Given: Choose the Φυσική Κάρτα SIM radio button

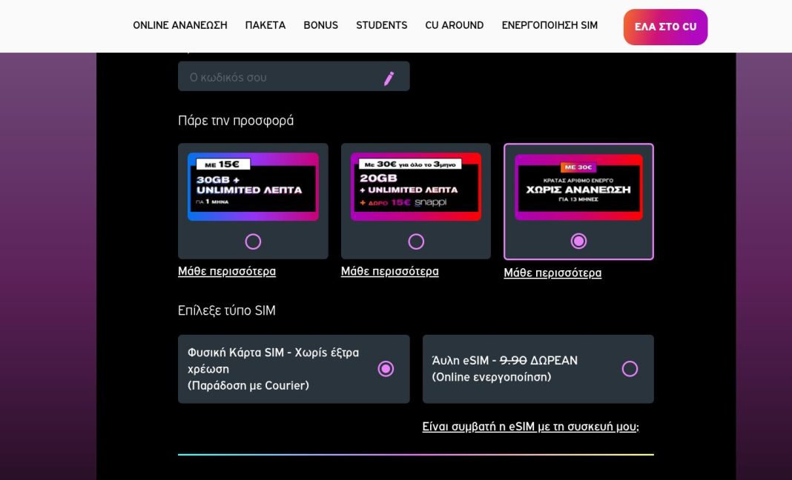Looking at the screenshot, I should point(386,369).
